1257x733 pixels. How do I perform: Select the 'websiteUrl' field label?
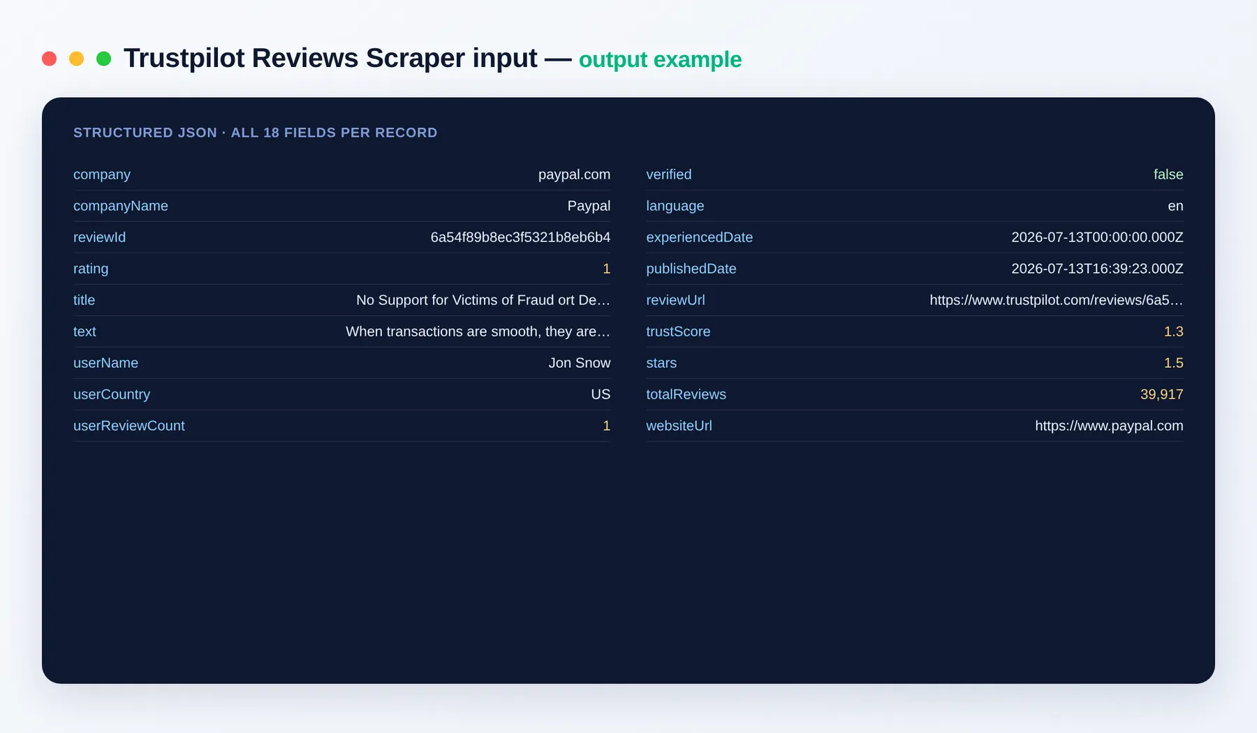[x=679, y=426]
